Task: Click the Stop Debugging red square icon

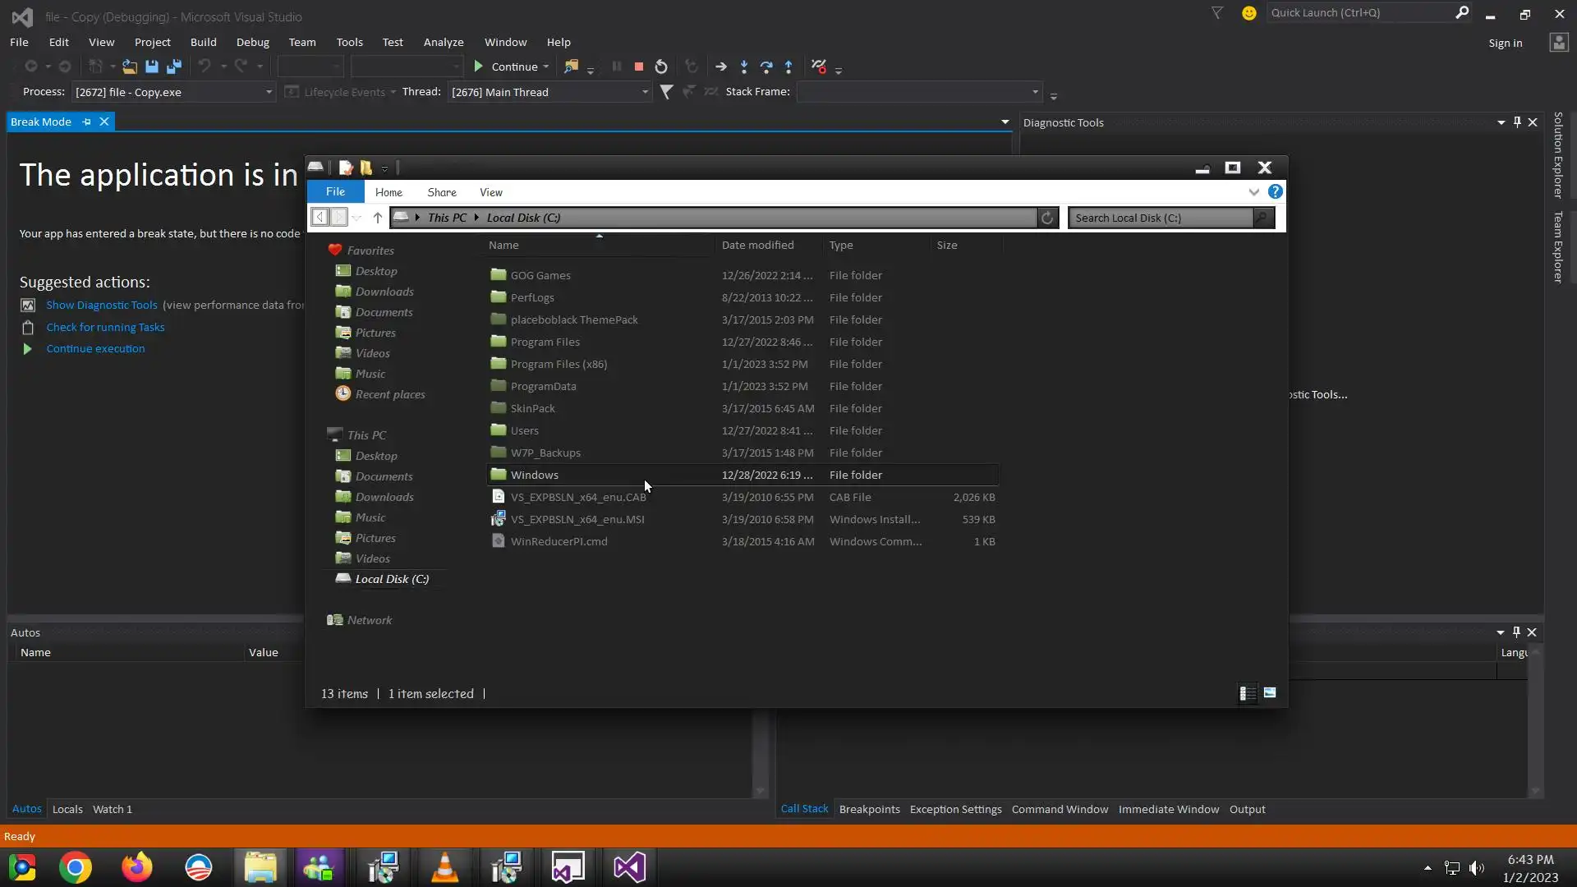Action: (639, 67)
